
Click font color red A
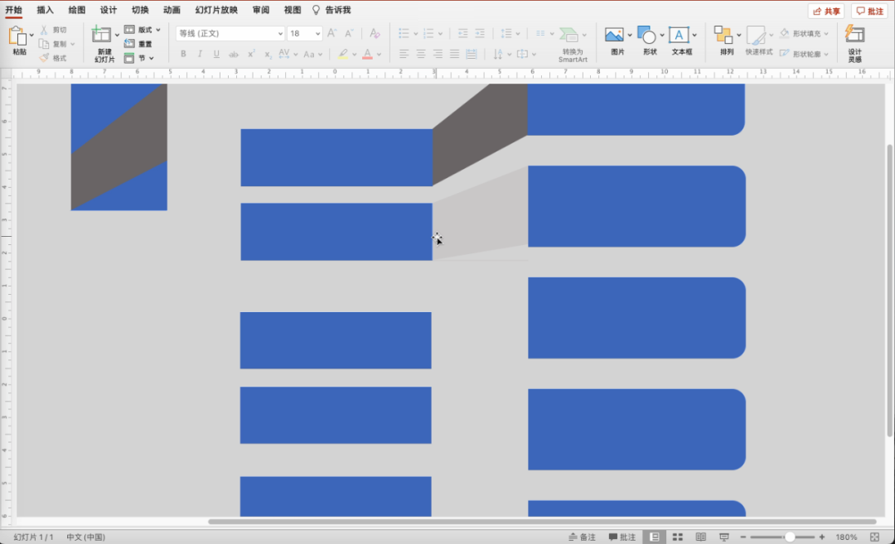367,54
